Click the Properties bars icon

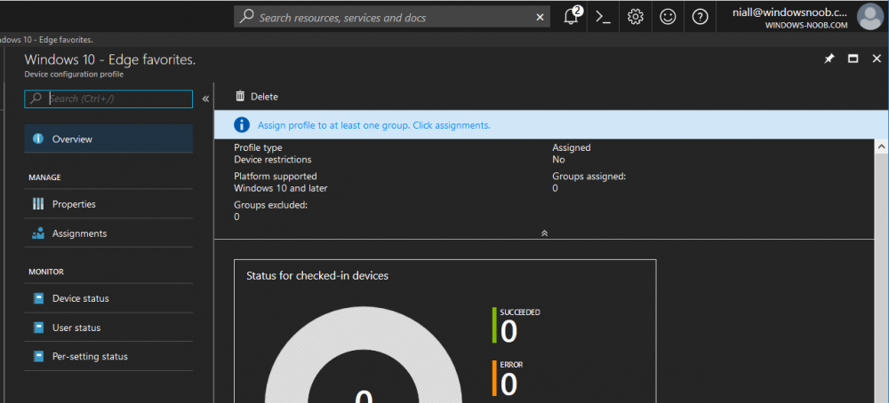[38, 204]
